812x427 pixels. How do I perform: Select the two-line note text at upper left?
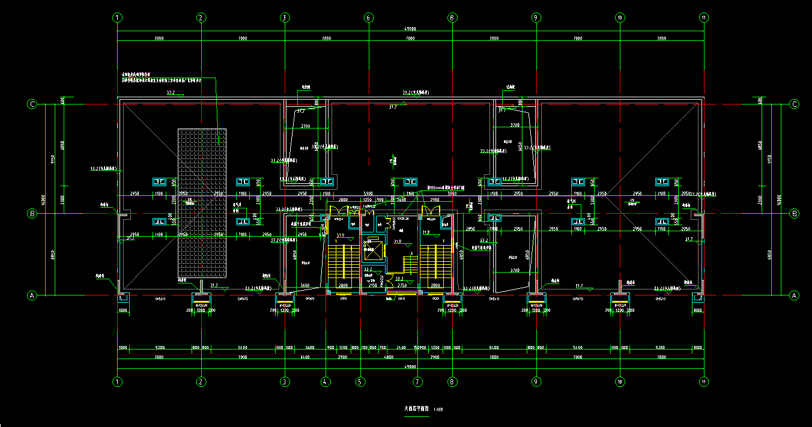coord(161,77)
